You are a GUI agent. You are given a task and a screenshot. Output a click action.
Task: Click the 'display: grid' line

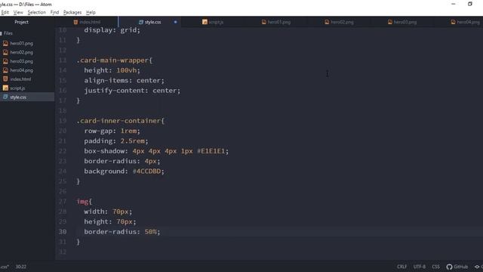tap(112, 30)
